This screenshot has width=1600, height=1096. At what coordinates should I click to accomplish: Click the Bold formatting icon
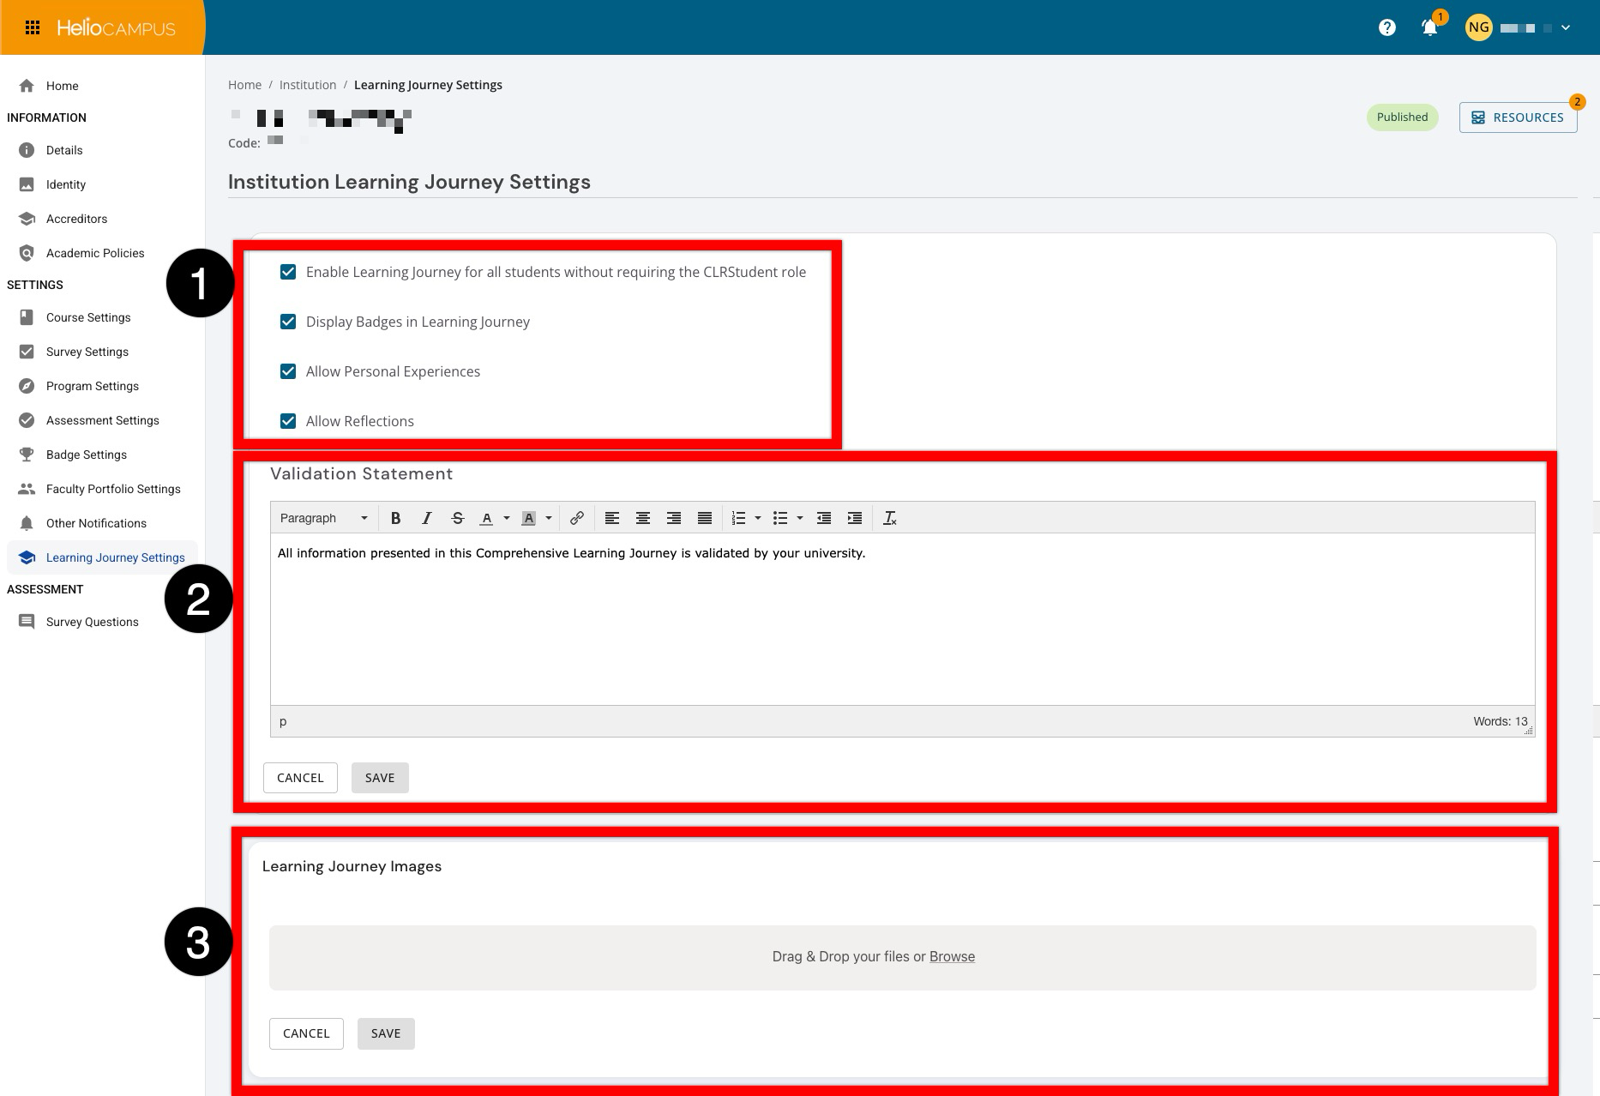pyautogui.click(x=395, y=518)
